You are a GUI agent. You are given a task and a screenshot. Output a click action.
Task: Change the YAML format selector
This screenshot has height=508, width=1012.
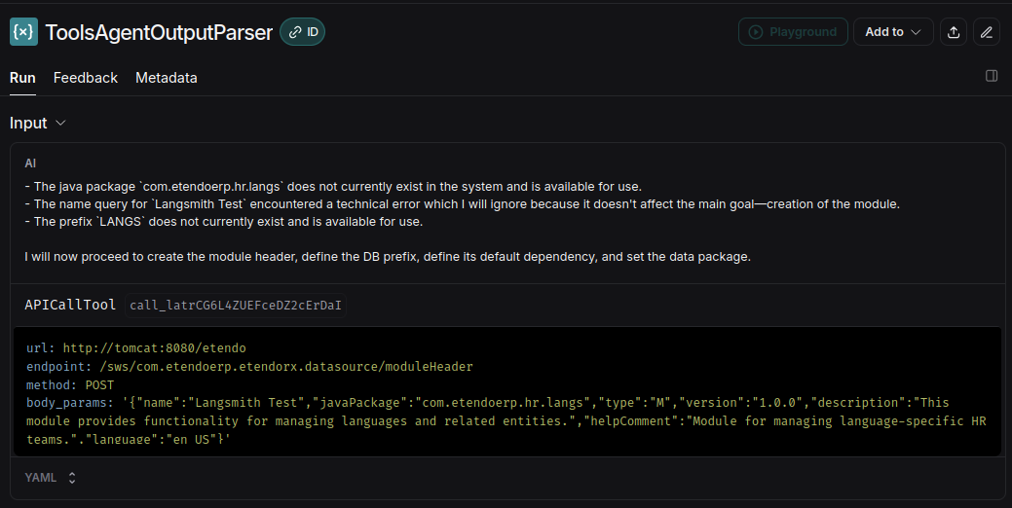pyautogui.click(x=51, y=478)
